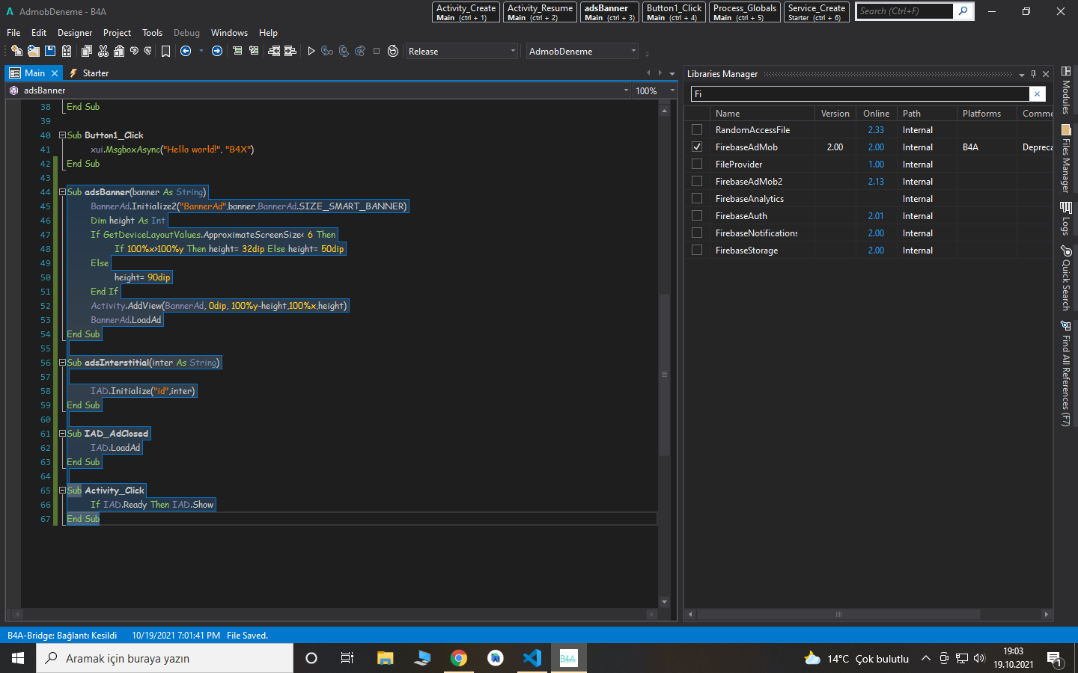The height and width of the screenshot is (673, 1078).
Task: Open the Logs side panel
Action: (x=1066, y=218)
